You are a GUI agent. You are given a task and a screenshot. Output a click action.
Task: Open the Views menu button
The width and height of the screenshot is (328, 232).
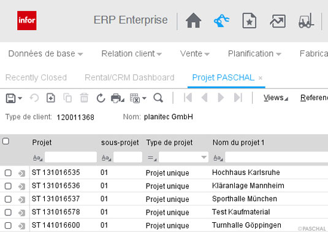coord(276,98)
